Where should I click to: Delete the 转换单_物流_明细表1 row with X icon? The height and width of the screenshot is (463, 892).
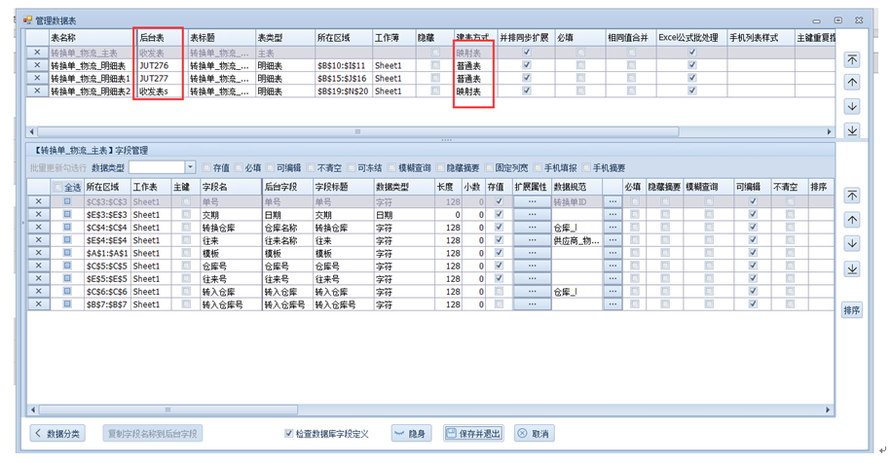[x=37, y=78]
